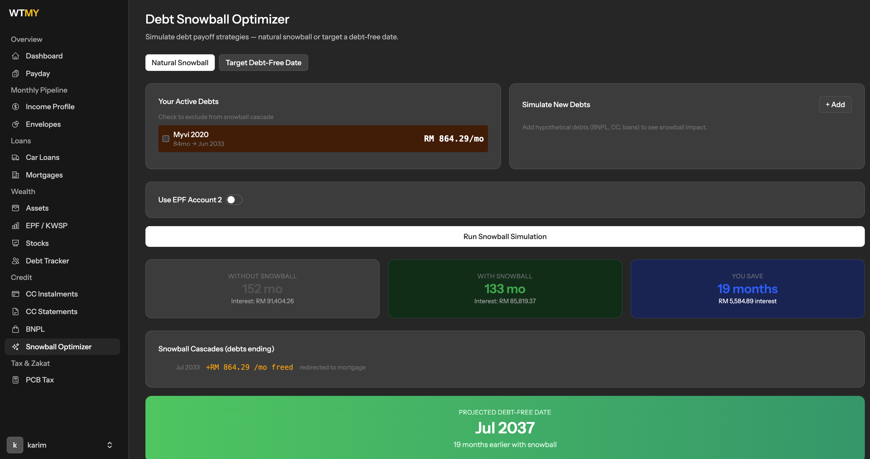Click 84mo → Jun 2033 term text

click(x=198, y=144)
